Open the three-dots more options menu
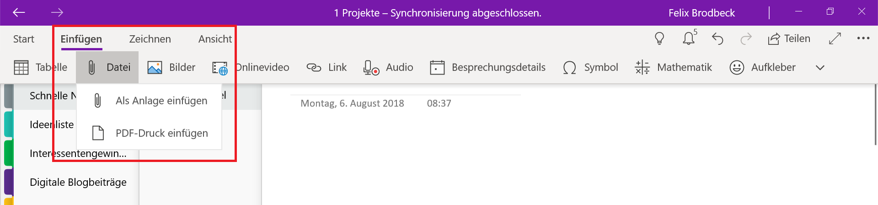Image resolution: width=878 pixels, height=205 pixels. (863, 38)
